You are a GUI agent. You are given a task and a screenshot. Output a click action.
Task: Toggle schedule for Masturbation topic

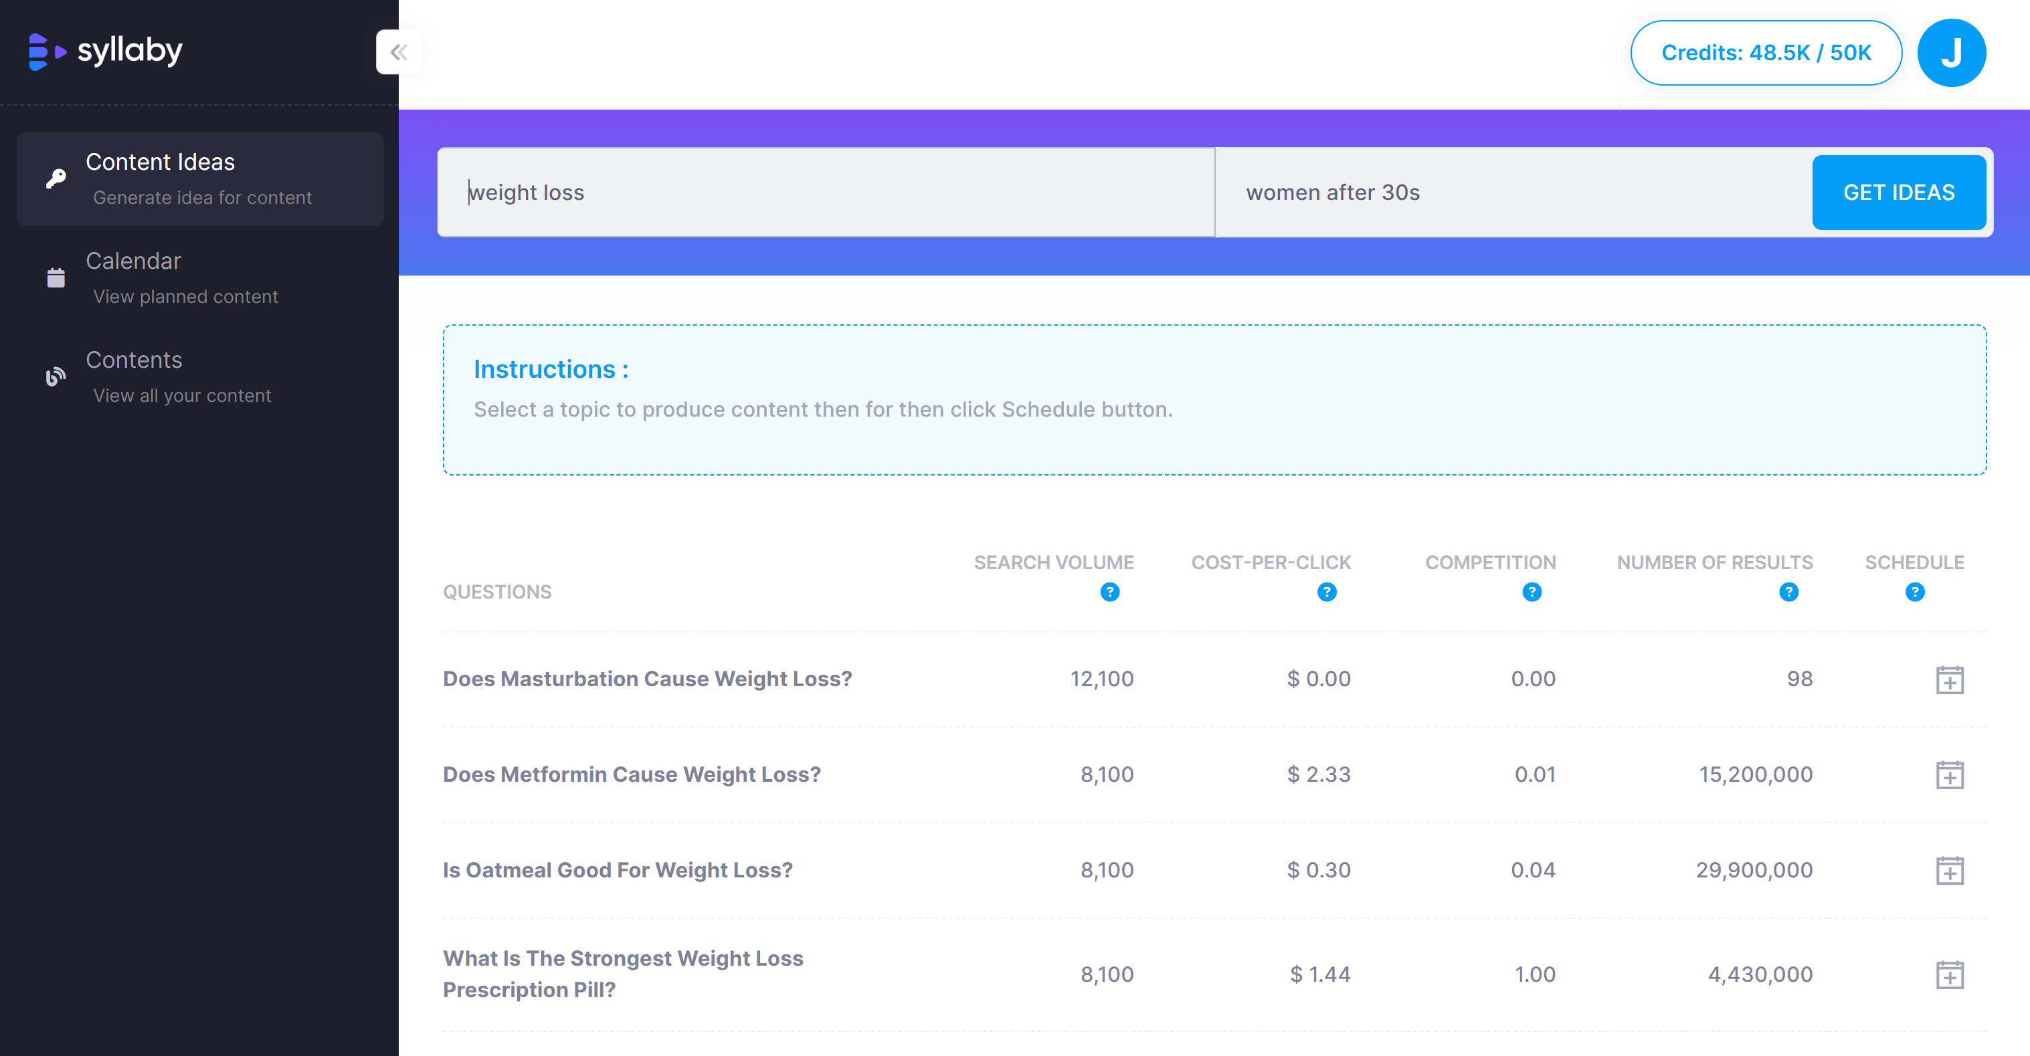1948,679
